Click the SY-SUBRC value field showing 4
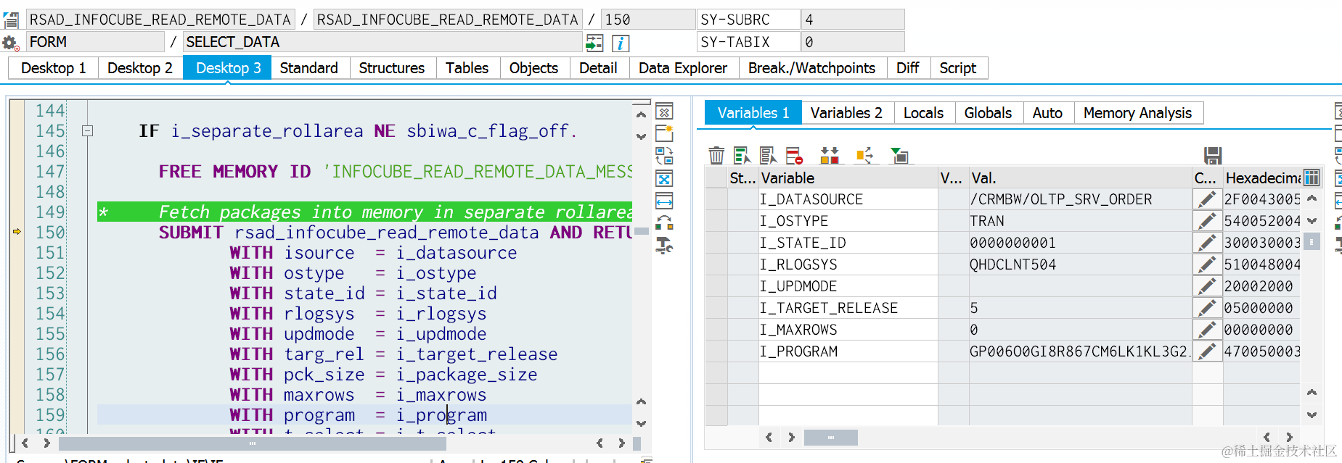This screenshot has width=1342, height=463. tap(853, 20)
